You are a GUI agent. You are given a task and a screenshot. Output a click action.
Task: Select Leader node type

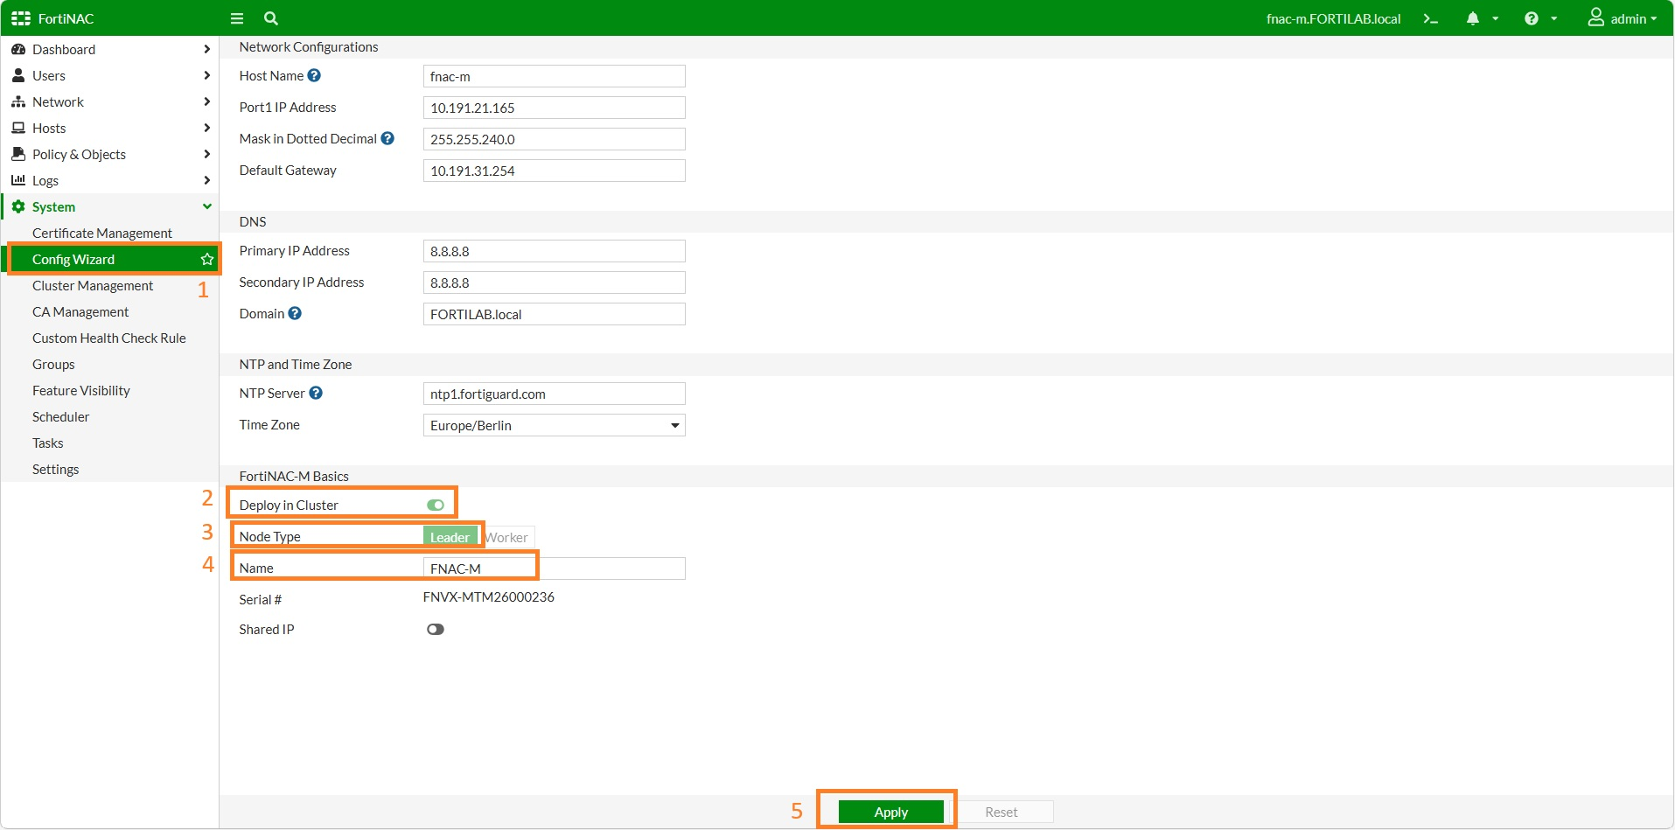click(x=450, y=537)
